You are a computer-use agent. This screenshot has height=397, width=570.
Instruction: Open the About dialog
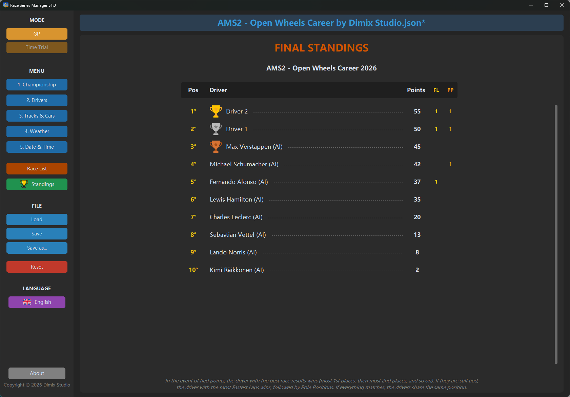(x=37, y=373)
